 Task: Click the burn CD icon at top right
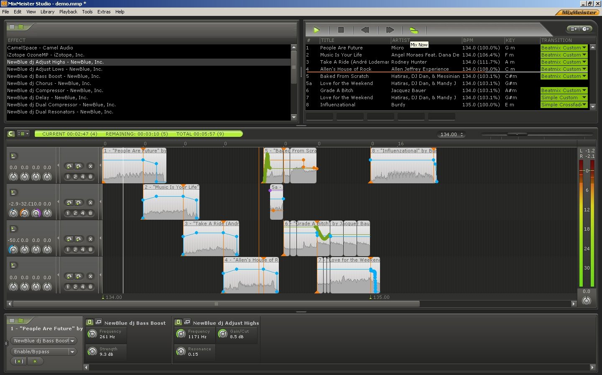(586, 29)
